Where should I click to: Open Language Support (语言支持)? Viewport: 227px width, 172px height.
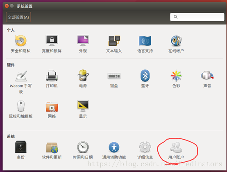[145, 44]
